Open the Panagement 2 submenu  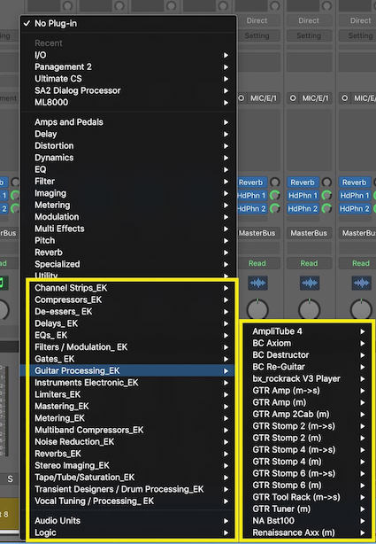pos(128,67)
